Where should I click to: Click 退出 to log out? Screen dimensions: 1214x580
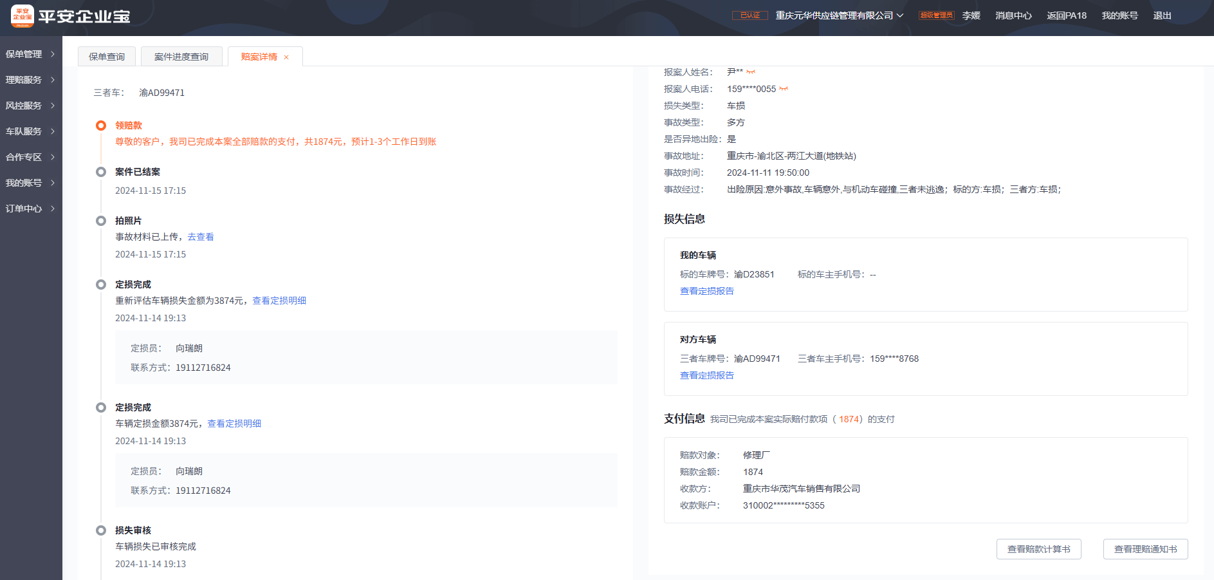1162,15
